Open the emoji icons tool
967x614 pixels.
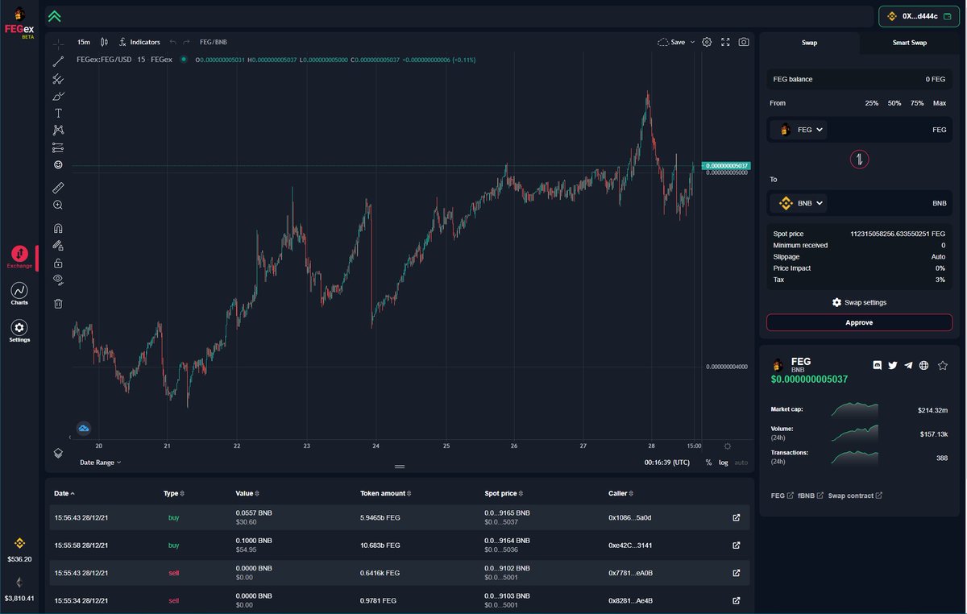(58, 164)
